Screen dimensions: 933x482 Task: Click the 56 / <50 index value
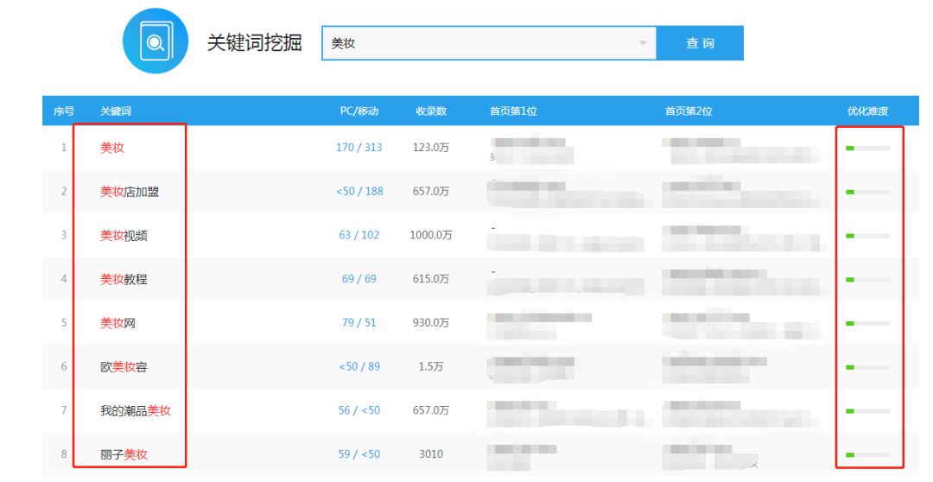(x=359, y=410)
